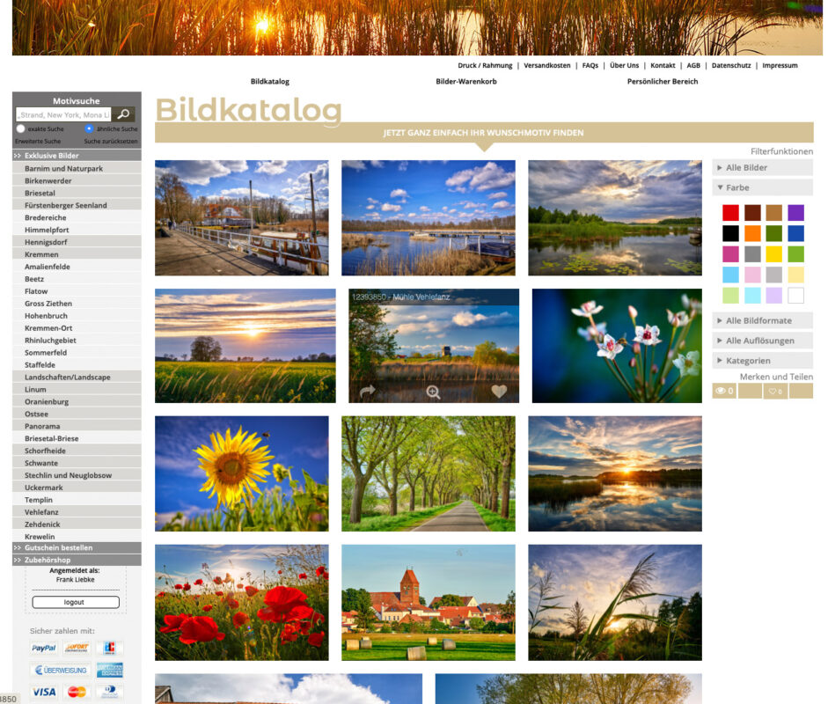The height and width of the screenshot is (704, 828).
Task: Open 'Über Uns' in the top menu
Action: (624, 65)
